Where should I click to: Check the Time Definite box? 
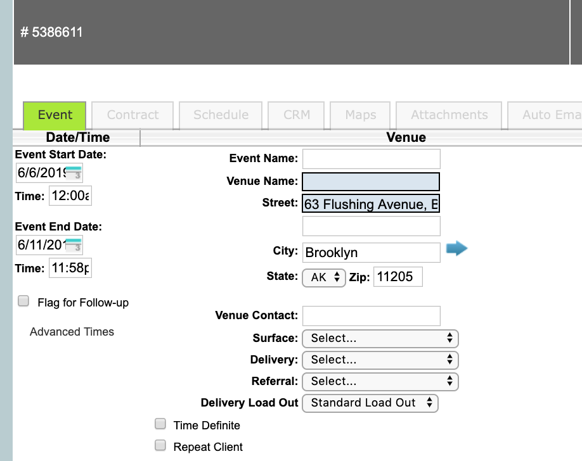pyautogui.click(x=161, y=424)
